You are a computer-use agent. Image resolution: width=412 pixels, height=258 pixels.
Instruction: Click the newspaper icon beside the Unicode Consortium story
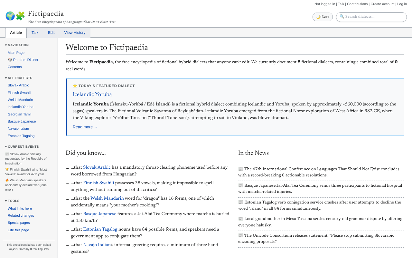coord(240,235)
